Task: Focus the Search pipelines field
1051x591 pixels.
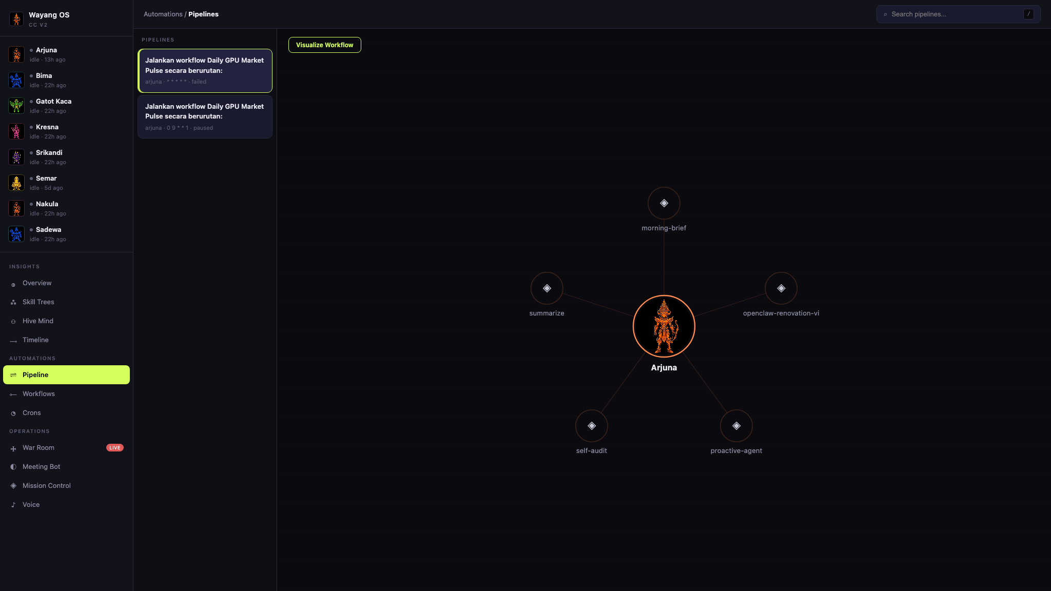Action: [958, 14]
